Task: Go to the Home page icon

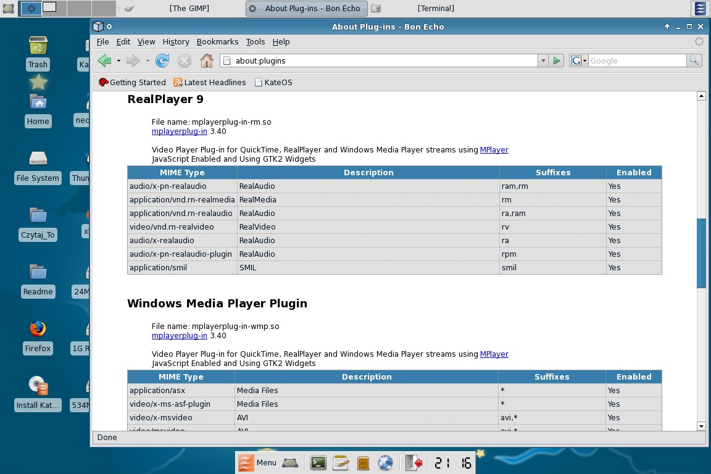Action: 206,60
